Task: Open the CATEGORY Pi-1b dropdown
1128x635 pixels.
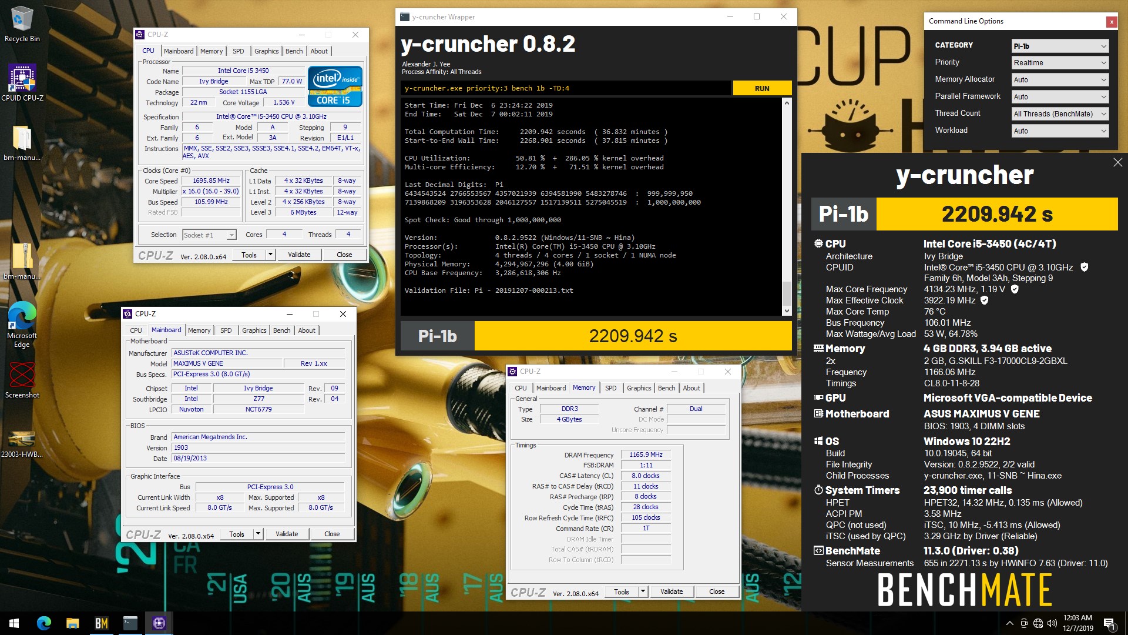Action: 1060,46
